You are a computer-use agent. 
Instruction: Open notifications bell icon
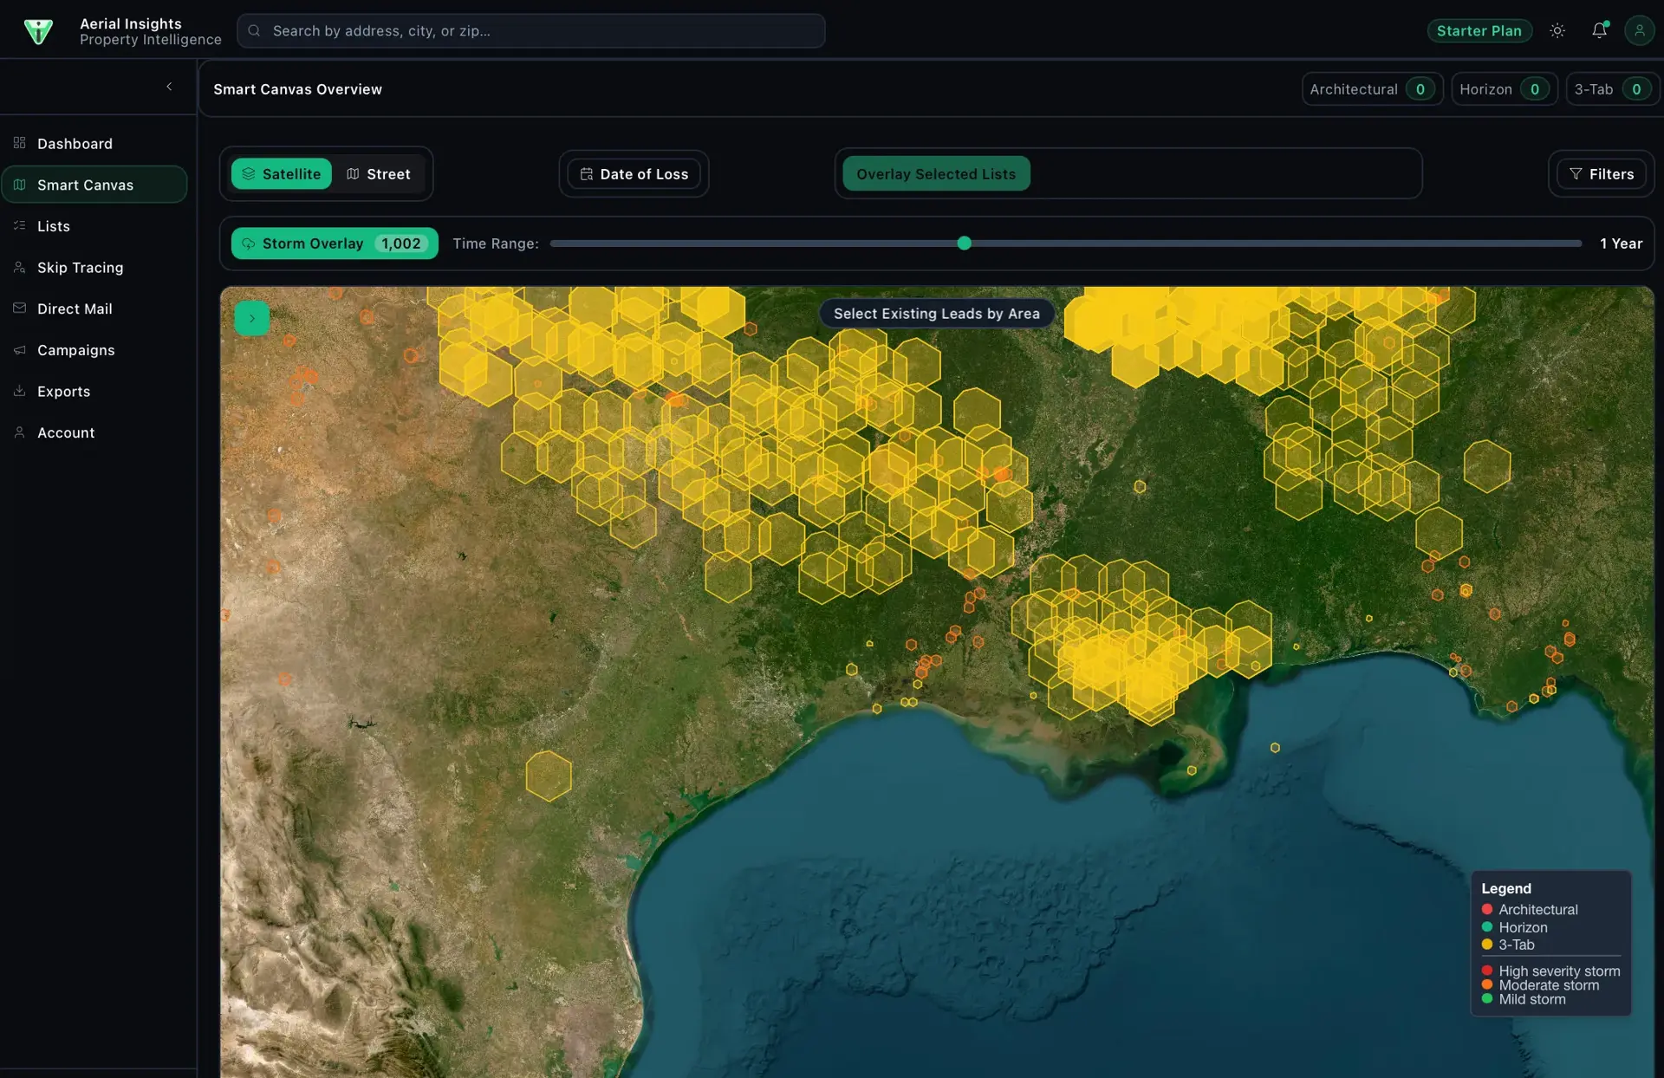tap(1599, 30)
